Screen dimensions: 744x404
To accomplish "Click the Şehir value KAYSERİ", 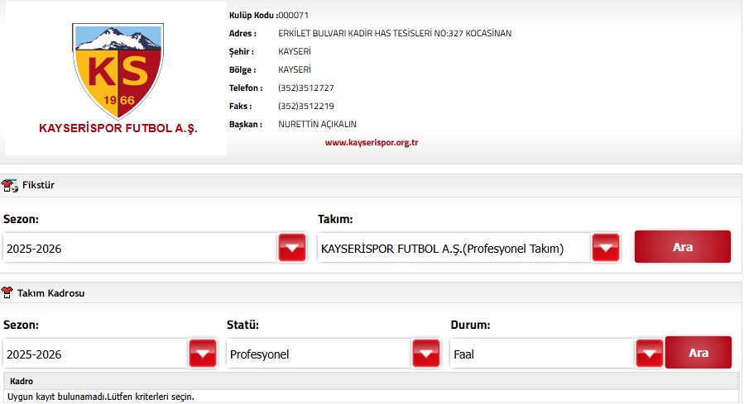I will (295, 51).
